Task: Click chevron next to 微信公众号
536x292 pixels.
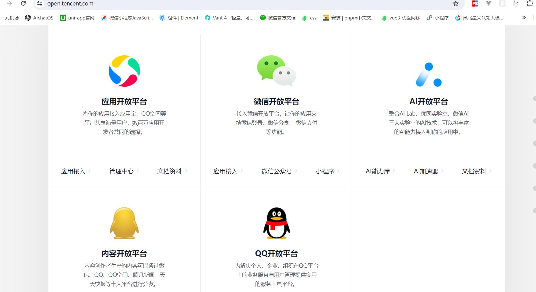Action: [296, 171]
